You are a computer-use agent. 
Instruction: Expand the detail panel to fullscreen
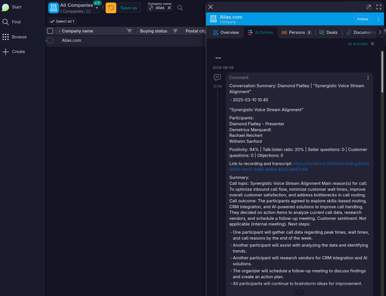click(379, 7)
